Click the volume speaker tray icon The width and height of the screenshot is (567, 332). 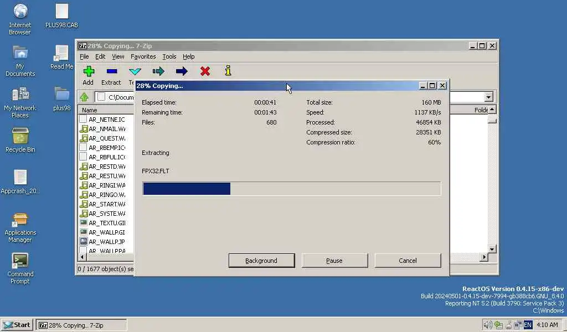coord(488,324)
